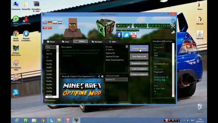Click the shoutbox message input field
218x123 pixels.
click(163, 101)
